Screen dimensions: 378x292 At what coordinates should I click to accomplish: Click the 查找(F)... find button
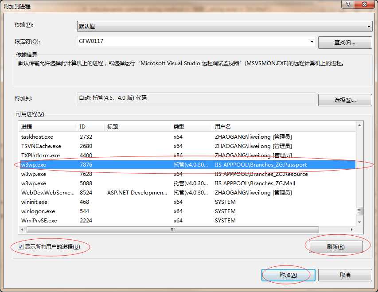(345, 43)
